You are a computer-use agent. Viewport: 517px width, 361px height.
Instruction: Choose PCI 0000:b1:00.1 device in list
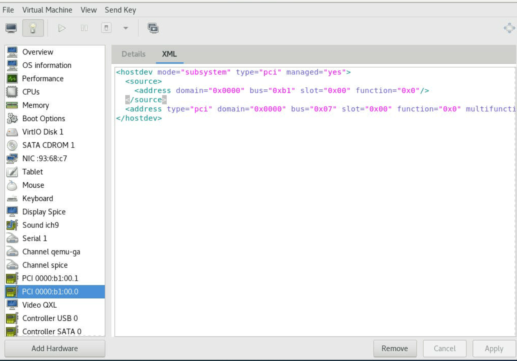[50, 278]
